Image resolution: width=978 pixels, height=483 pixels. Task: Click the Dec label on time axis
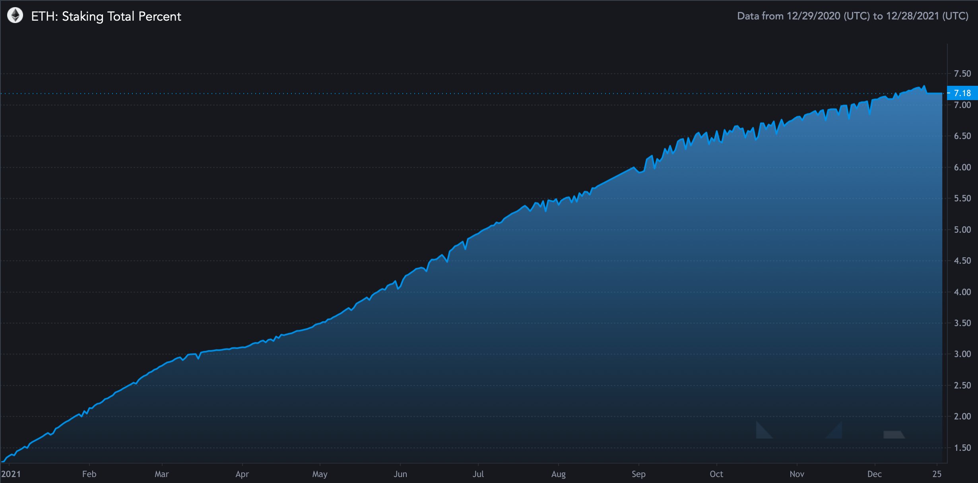pos(874,474)
